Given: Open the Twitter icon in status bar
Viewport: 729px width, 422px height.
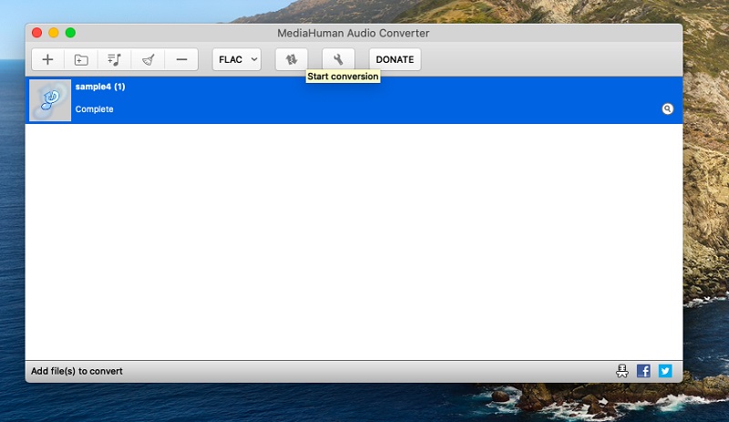Looking at the screenshot, I should (x=665, y=371).
